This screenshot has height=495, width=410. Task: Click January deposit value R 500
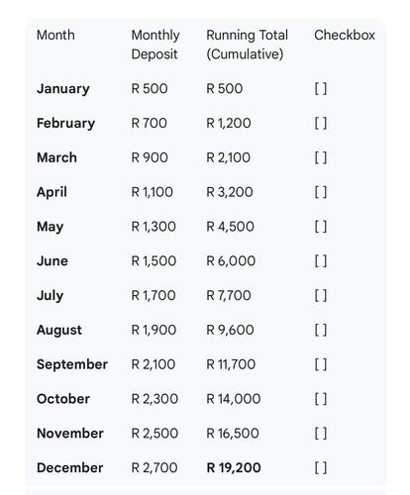tap(150, 89)
